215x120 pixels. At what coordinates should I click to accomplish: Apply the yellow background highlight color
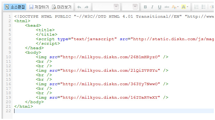click(183, 7)
